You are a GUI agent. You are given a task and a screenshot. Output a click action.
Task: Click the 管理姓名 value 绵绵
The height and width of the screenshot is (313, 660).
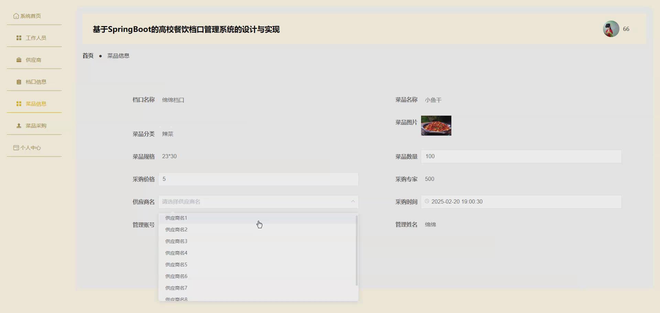[x=430, y=224]
